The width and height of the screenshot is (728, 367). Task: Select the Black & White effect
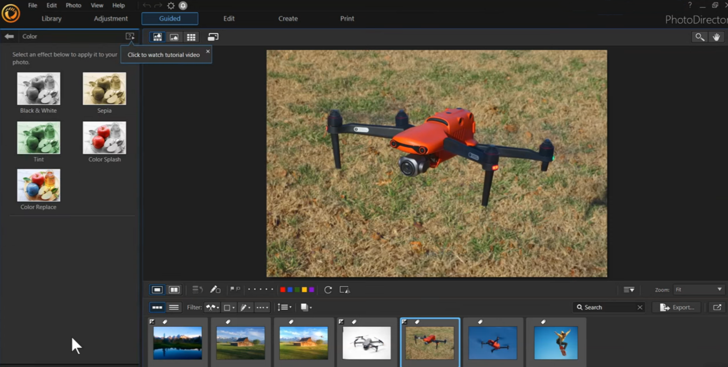[38, 89]
